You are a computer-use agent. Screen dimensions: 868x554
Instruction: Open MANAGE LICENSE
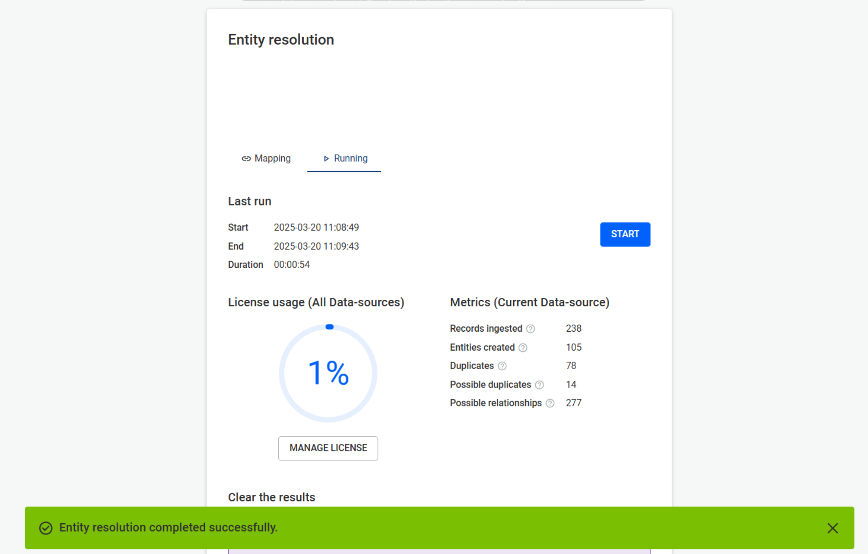328,448
